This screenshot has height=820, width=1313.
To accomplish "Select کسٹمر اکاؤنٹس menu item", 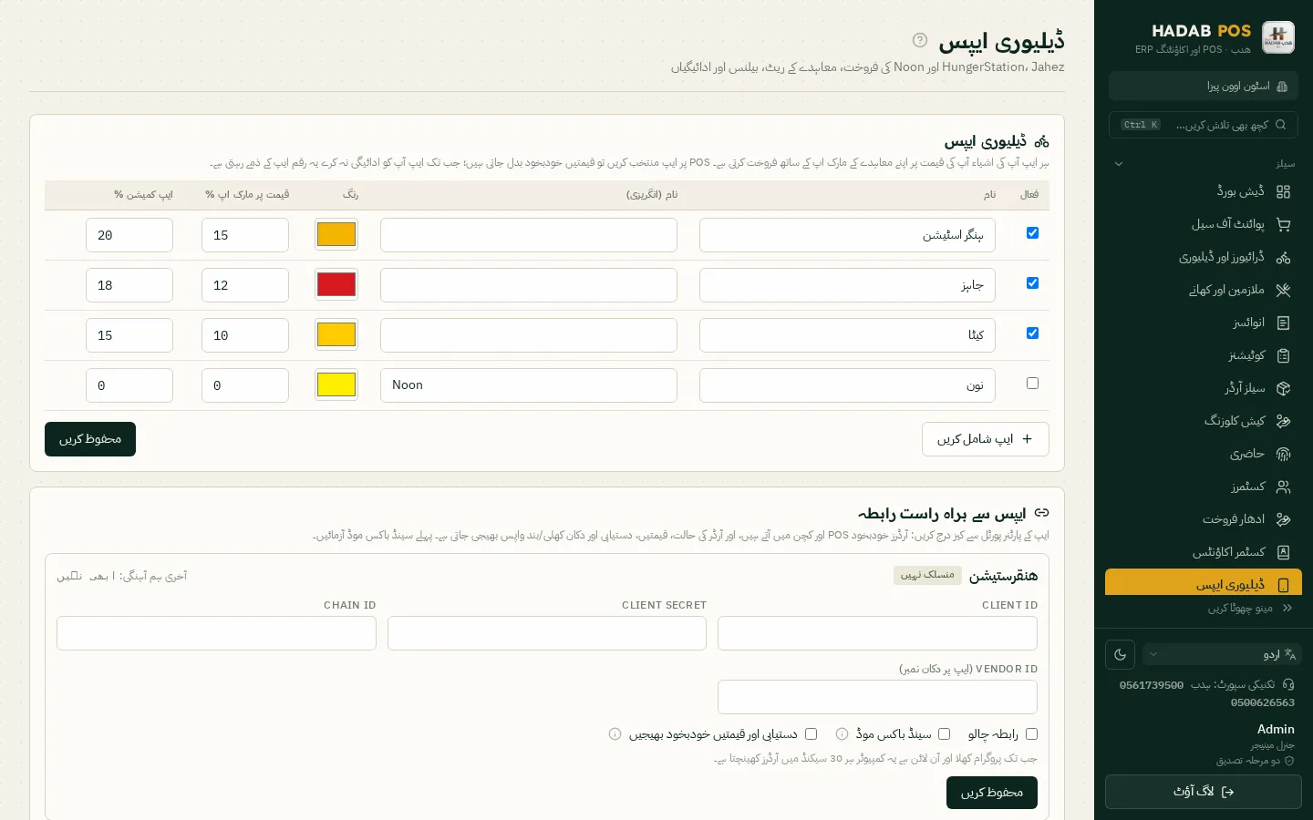I will (1204, 552).
